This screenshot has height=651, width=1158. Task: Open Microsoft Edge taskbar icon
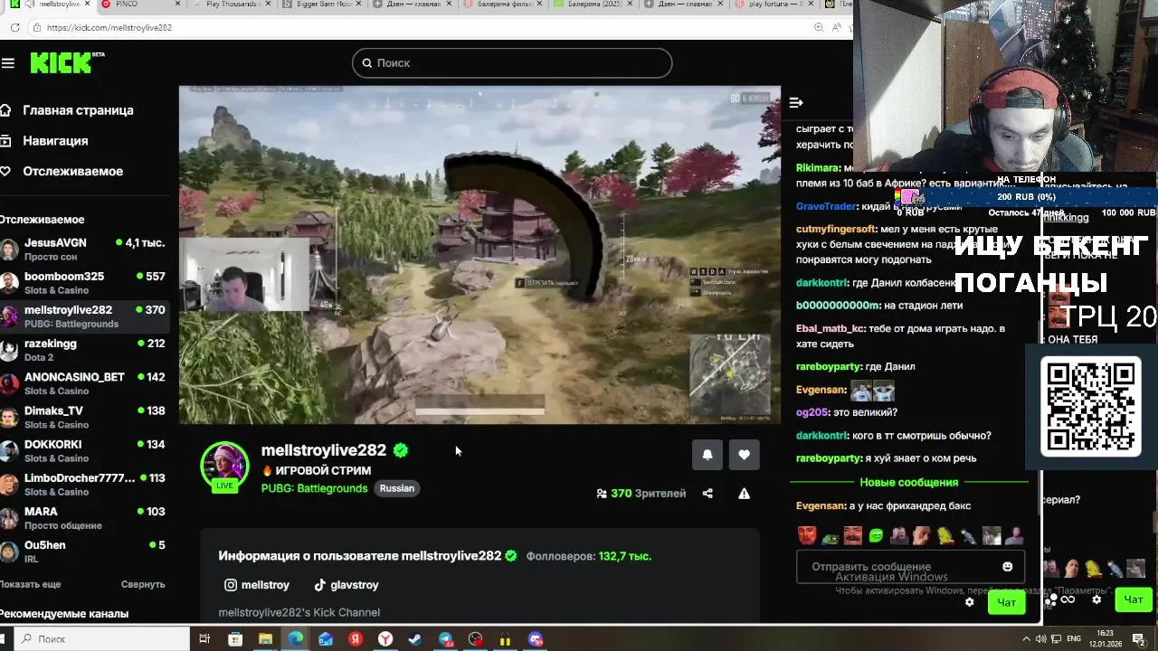coord(296,639)
